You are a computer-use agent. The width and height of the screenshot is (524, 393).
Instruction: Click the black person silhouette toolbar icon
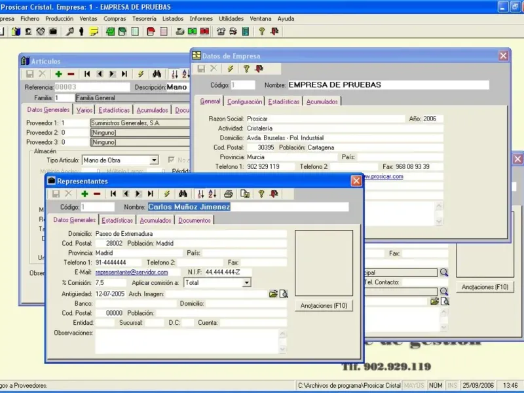point(81,31)
